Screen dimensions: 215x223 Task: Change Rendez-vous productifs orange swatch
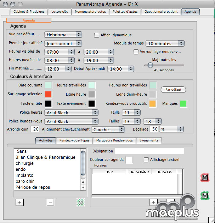(x=153, y=103)
